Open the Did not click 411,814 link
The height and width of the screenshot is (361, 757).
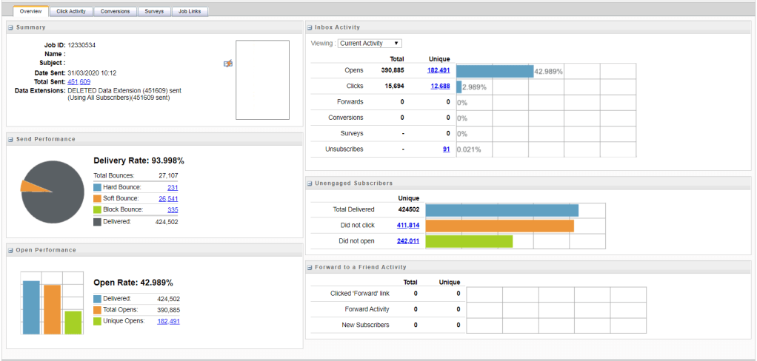pos(408,225)
